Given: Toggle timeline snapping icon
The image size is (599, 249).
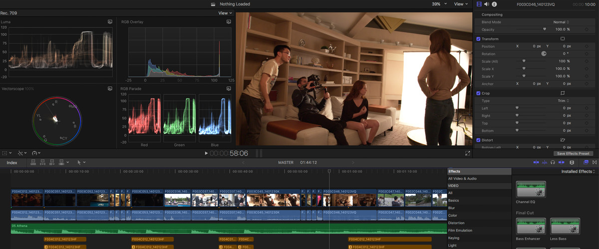Looking at the screenshot, I should (562, 162).
